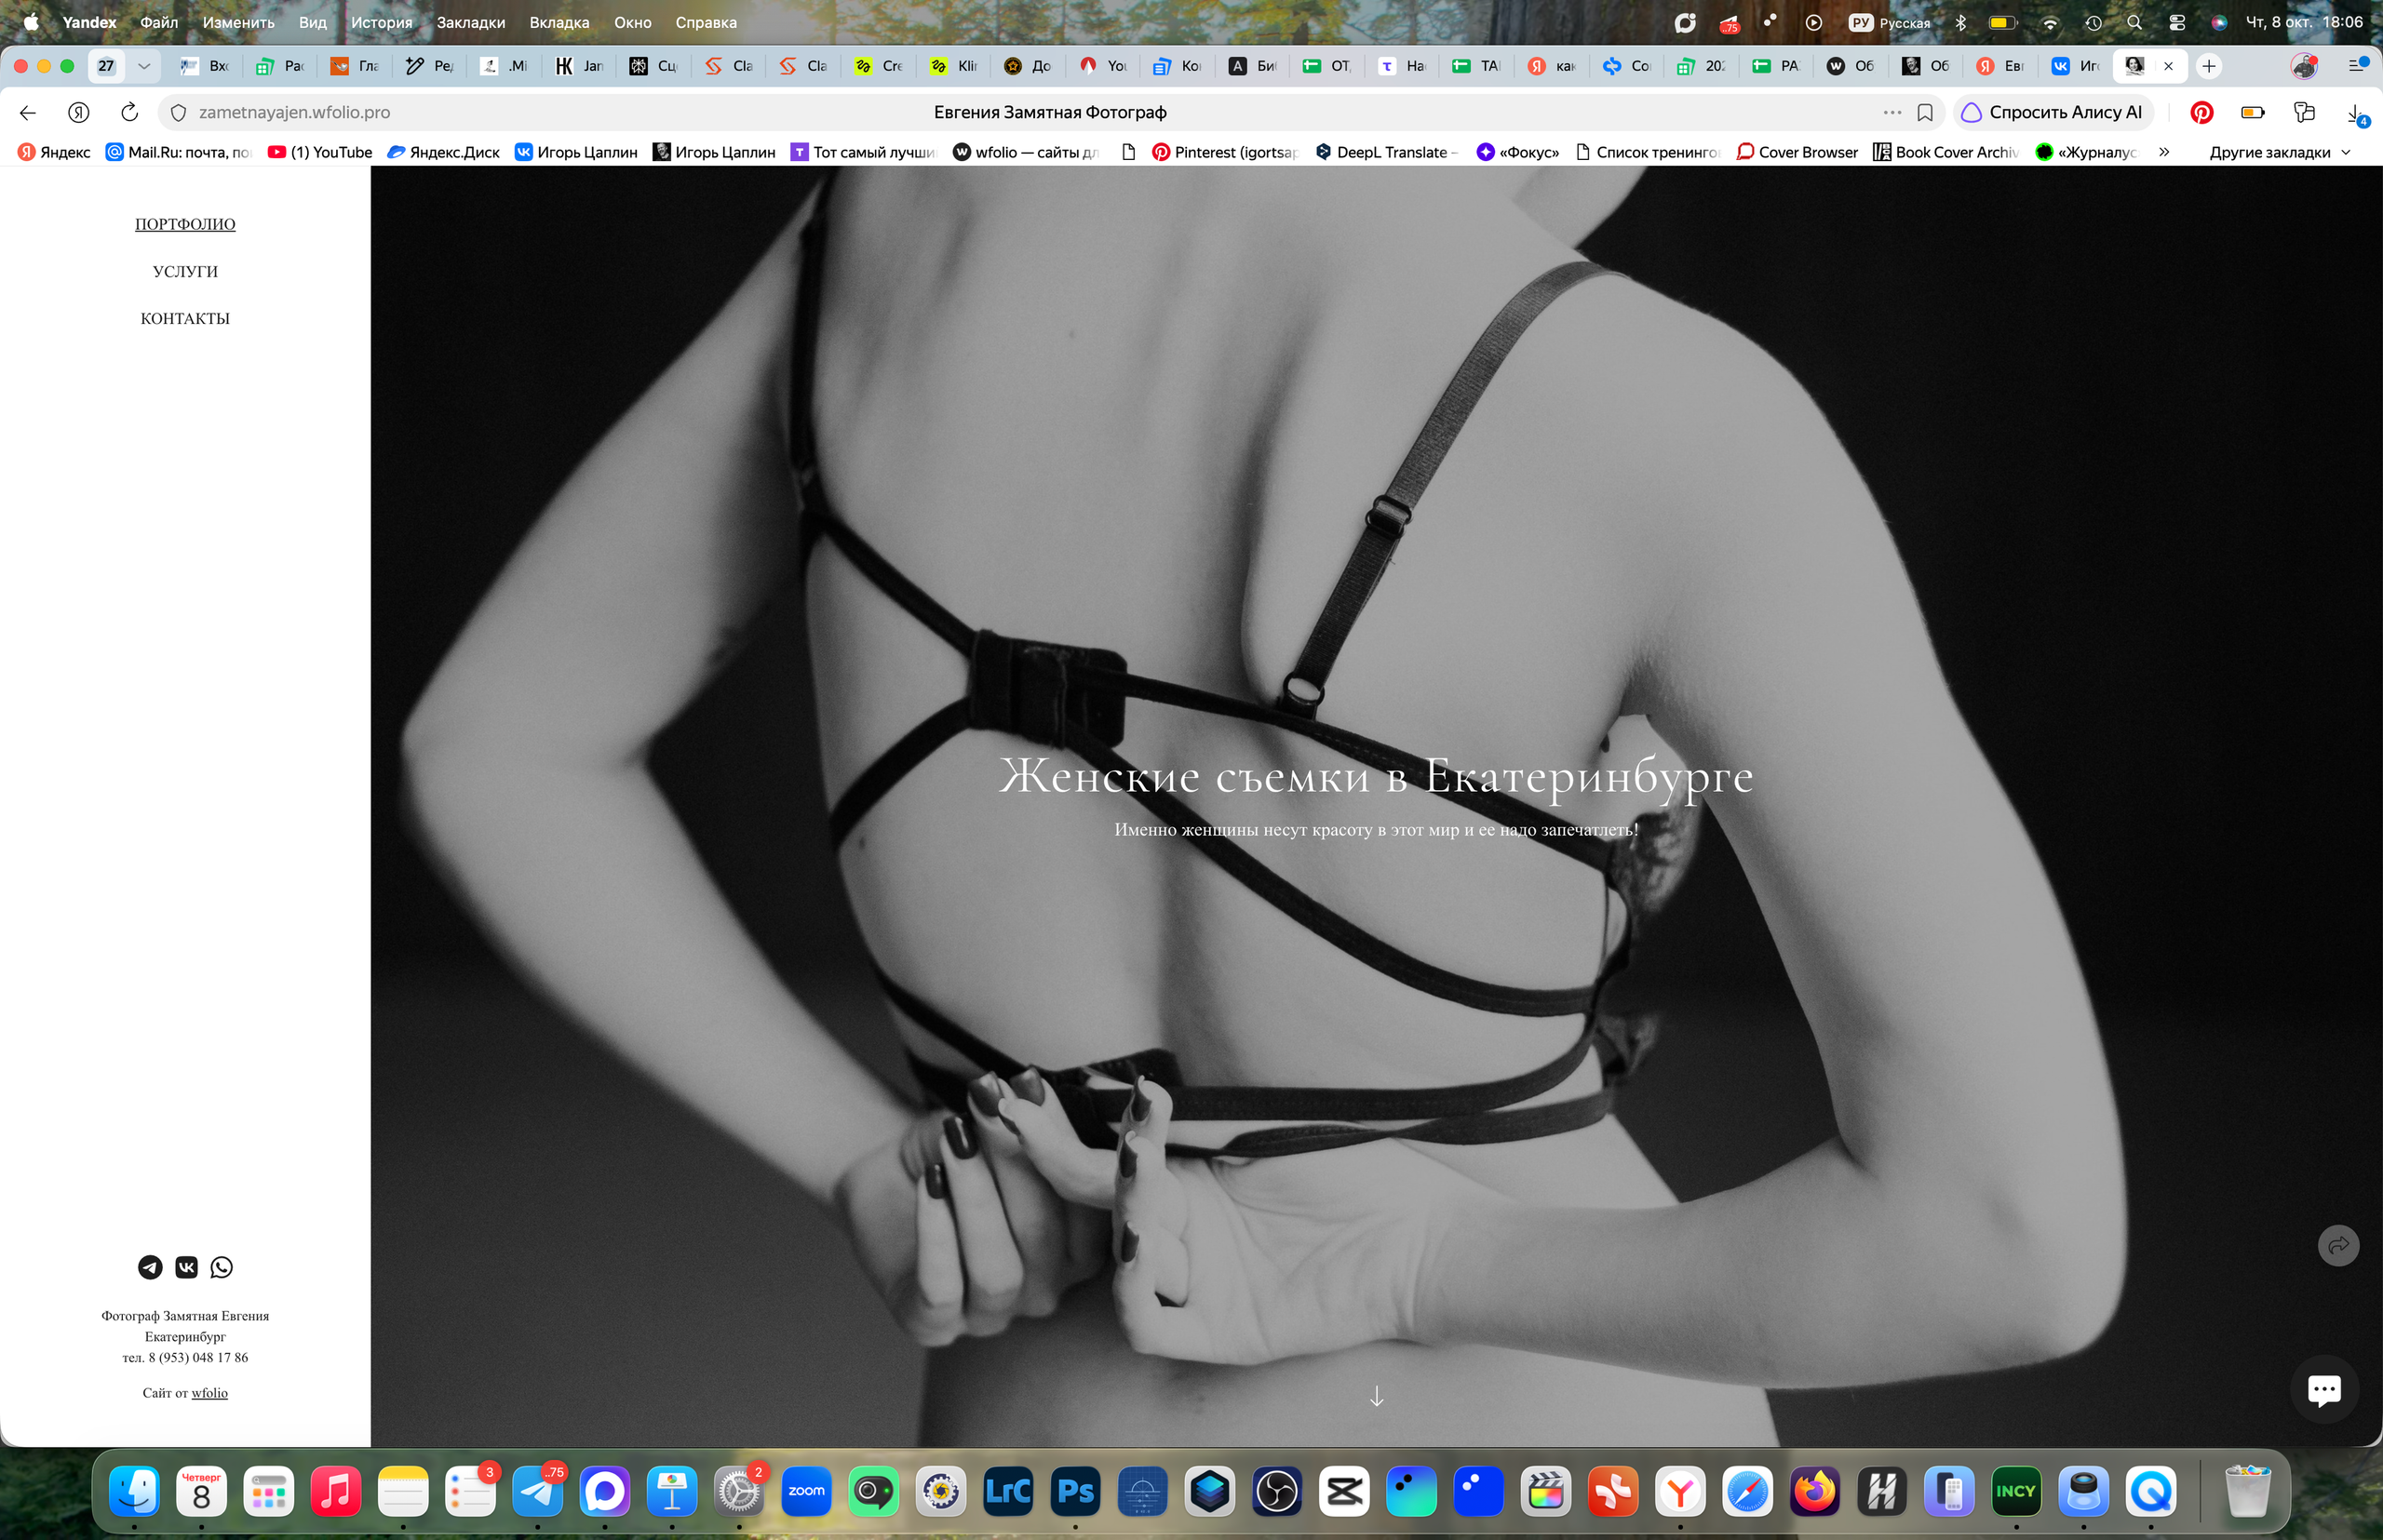Open the three-dot page actions menu
This screenshot has width=2383, height=1540.
[x=1892, y=112]
